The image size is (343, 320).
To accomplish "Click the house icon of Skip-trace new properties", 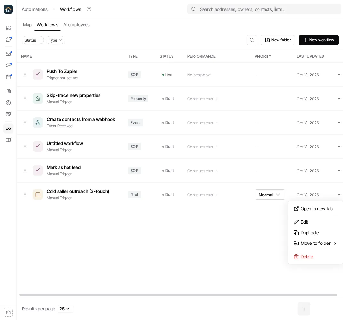I will pyautogui.click(x=38, y=99).
